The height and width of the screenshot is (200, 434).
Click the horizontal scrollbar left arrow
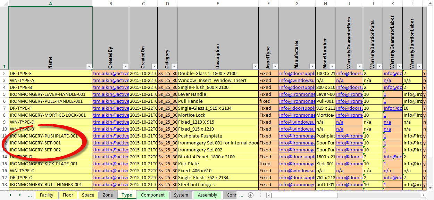tap(268, 195)
